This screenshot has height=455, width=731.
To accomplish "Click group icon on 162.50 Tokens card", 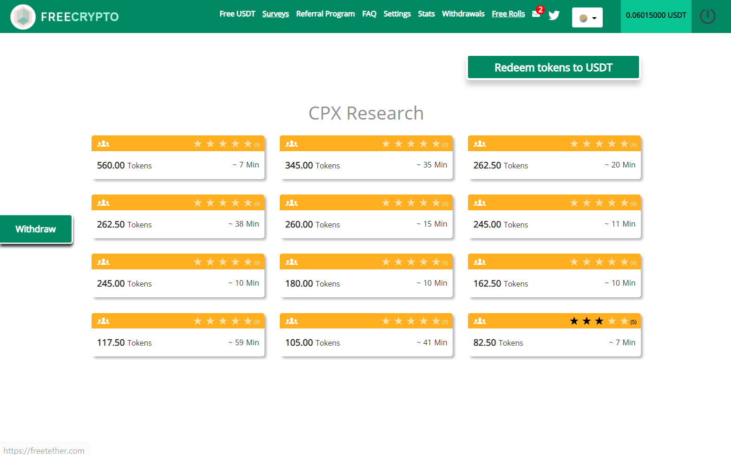I will 480,262.
